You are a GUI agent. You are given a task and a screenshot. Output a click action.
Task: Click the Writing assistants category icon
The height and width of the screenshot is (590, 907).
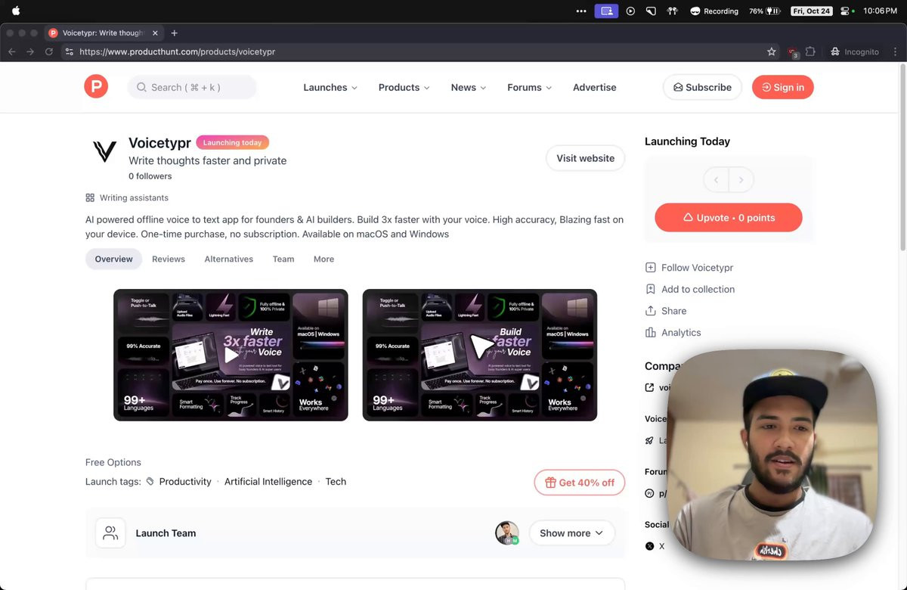(90, 197)
